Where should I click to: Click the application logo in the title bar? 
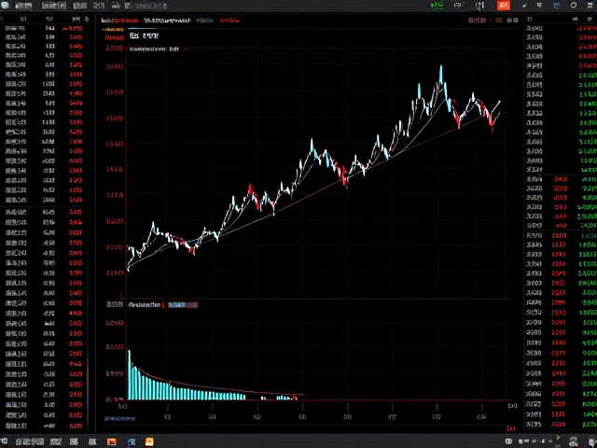tap(5, 6)
